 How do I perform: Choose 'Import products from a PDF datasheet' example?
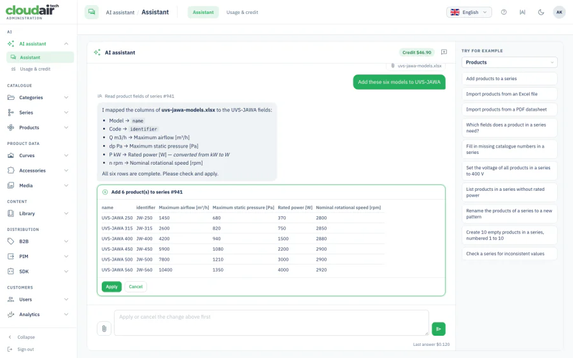tap(509, 109)
